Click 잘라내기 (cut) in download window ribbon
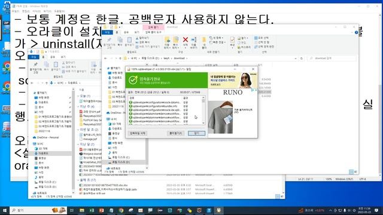The height and width of the screenshot is (215, 383). click(142, 38)
